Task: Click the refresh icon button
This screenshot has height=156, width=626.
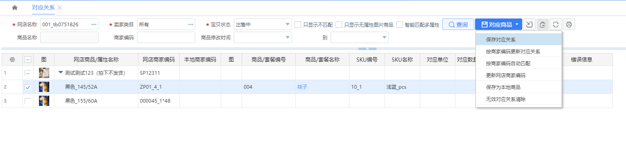Action: click(555, 25)
